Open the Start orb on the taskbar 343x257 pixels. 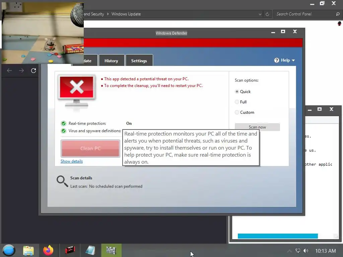pos(9,250)
